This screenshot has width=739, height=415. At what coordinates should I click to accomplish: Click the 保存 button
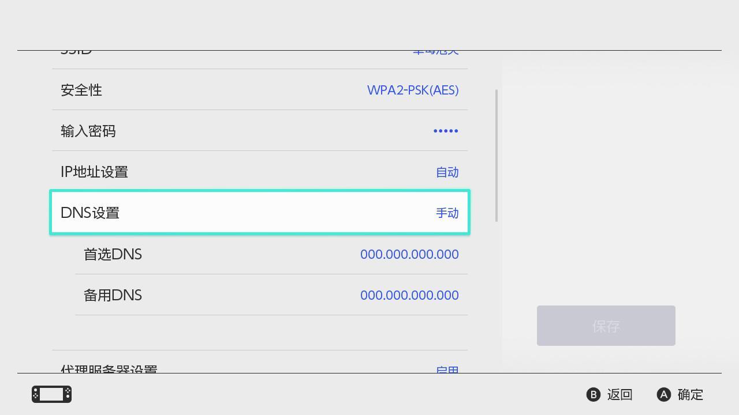pyautogui.click(x=606, y=326)
